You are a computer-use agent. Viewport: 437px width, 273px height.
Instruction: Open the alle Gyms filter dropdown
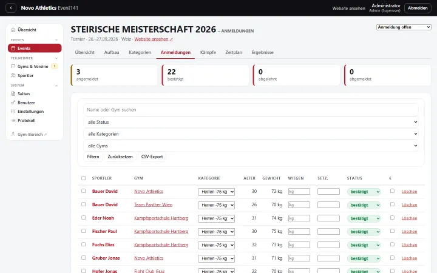pyautogui.click(x=251, y=146)
